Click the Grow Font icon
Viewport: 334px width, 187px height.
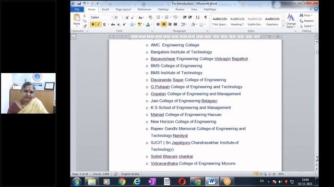[x=127, y=17]
